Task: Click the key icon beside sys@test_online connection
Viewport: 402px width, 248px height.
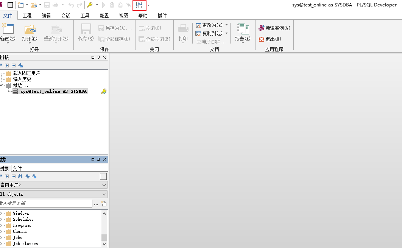Action: click(x=104, y=91)
